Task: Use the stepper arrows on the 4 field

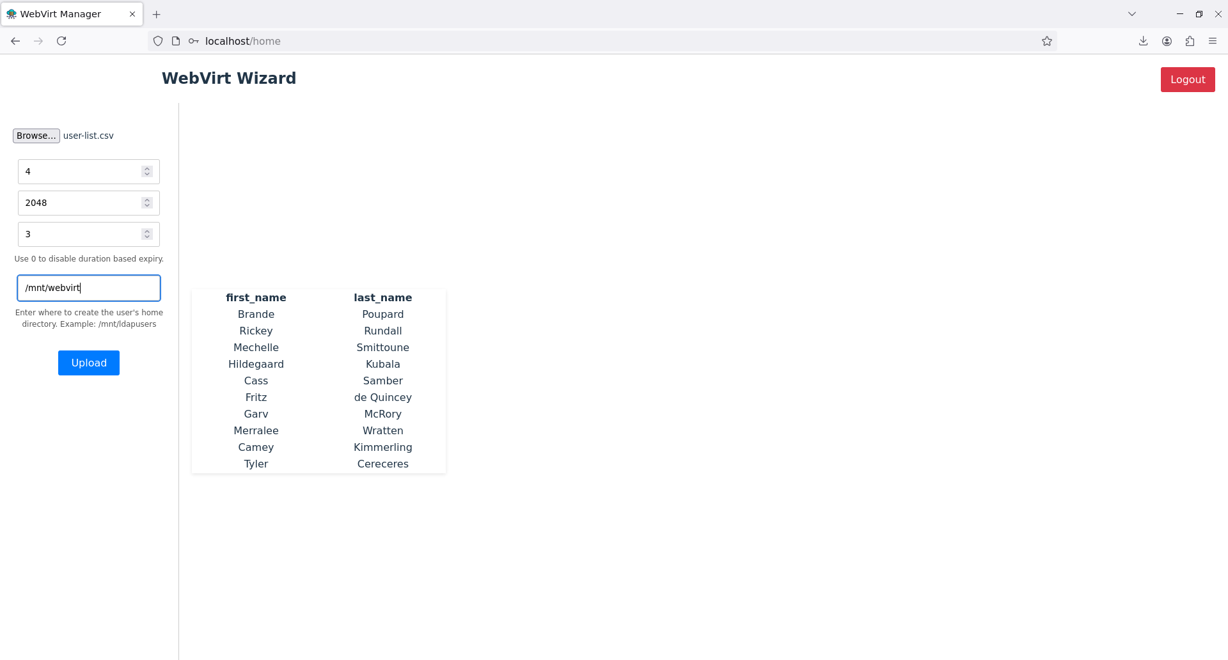Action: (x=147, y=171)
